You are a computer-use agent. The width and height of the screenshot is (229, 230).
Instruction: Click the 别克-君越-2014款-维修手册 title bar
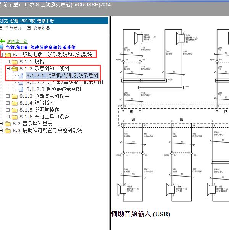54,21
